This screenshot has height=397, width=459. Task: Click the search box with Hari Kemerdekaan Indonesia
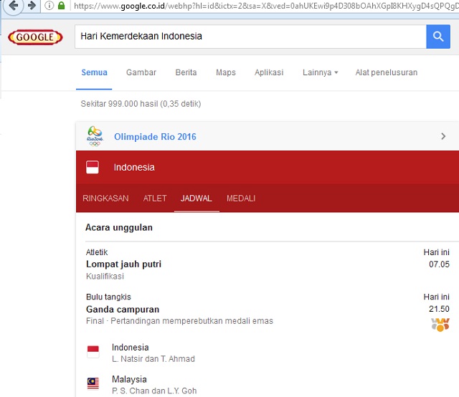[250, 37]
